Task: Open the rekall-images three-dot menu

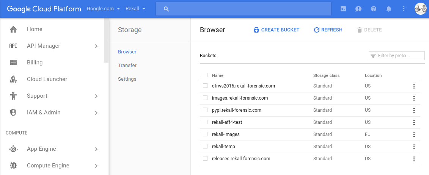Action: [x=414, y=134]
